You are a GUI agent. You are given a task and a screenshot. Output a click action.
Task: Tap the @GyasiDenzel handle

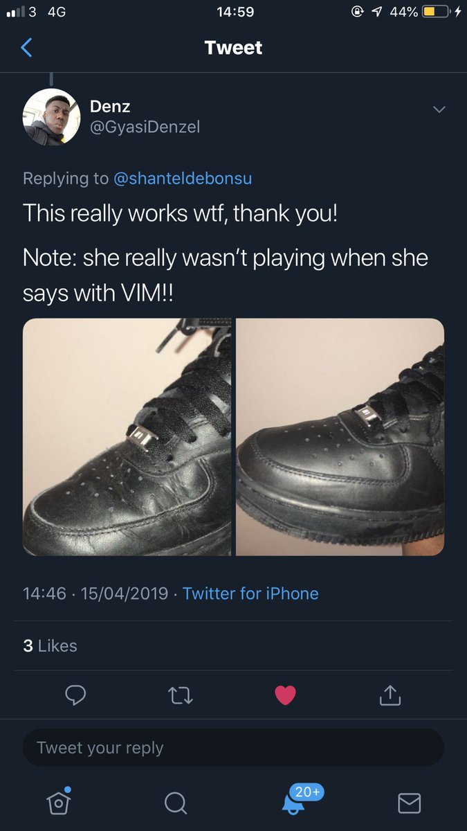[x=145, y=127]
